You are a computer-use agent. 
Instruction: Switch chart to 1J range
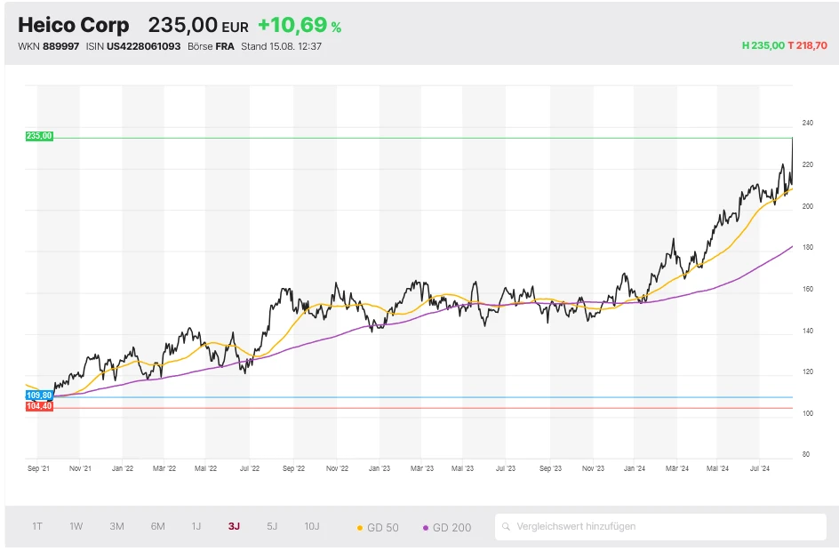(x=196, y=526)
